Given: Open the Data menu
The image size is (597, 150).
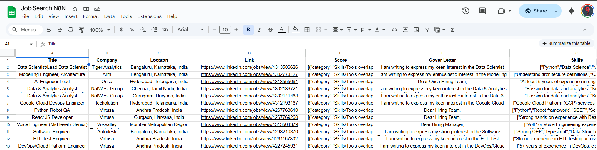Looking at the screenshot, I should tap(109, 16).
